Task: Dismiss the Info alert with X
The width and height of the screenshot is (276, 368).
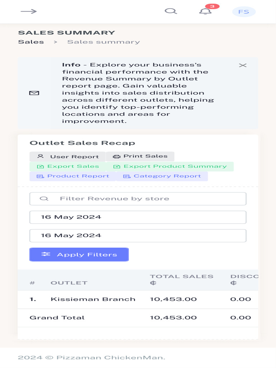Action: 243,65
